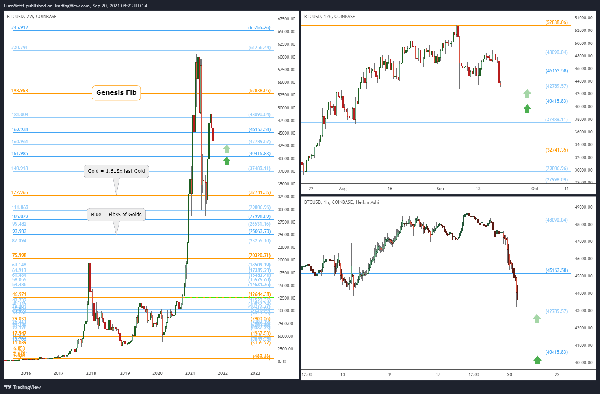Viewport: 600px width, 394px height.
Task: Click the (40415.83) label in 1h chart
Action: (557, 352)
